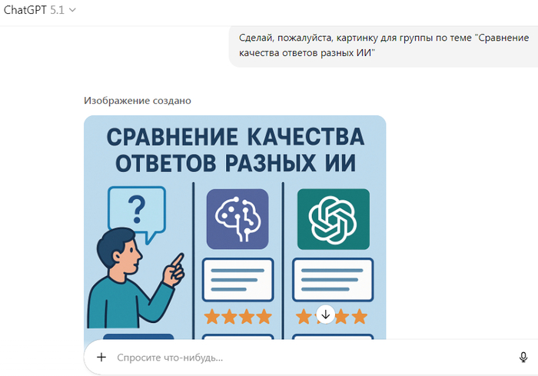Screen dimensions: 538x376
Task: Click the chevron next to ChatGPT 5.1
Action: [72, 10]
